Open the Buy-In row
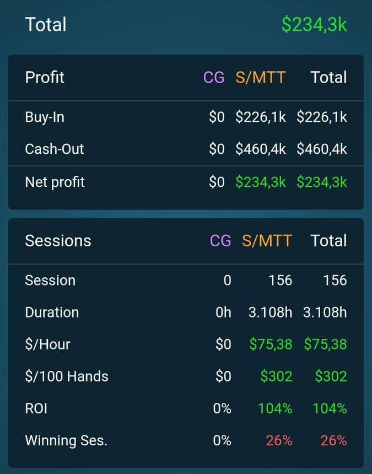Image resolution: width=372 pixels, height=474 pixels. click(x=186, y=117)
